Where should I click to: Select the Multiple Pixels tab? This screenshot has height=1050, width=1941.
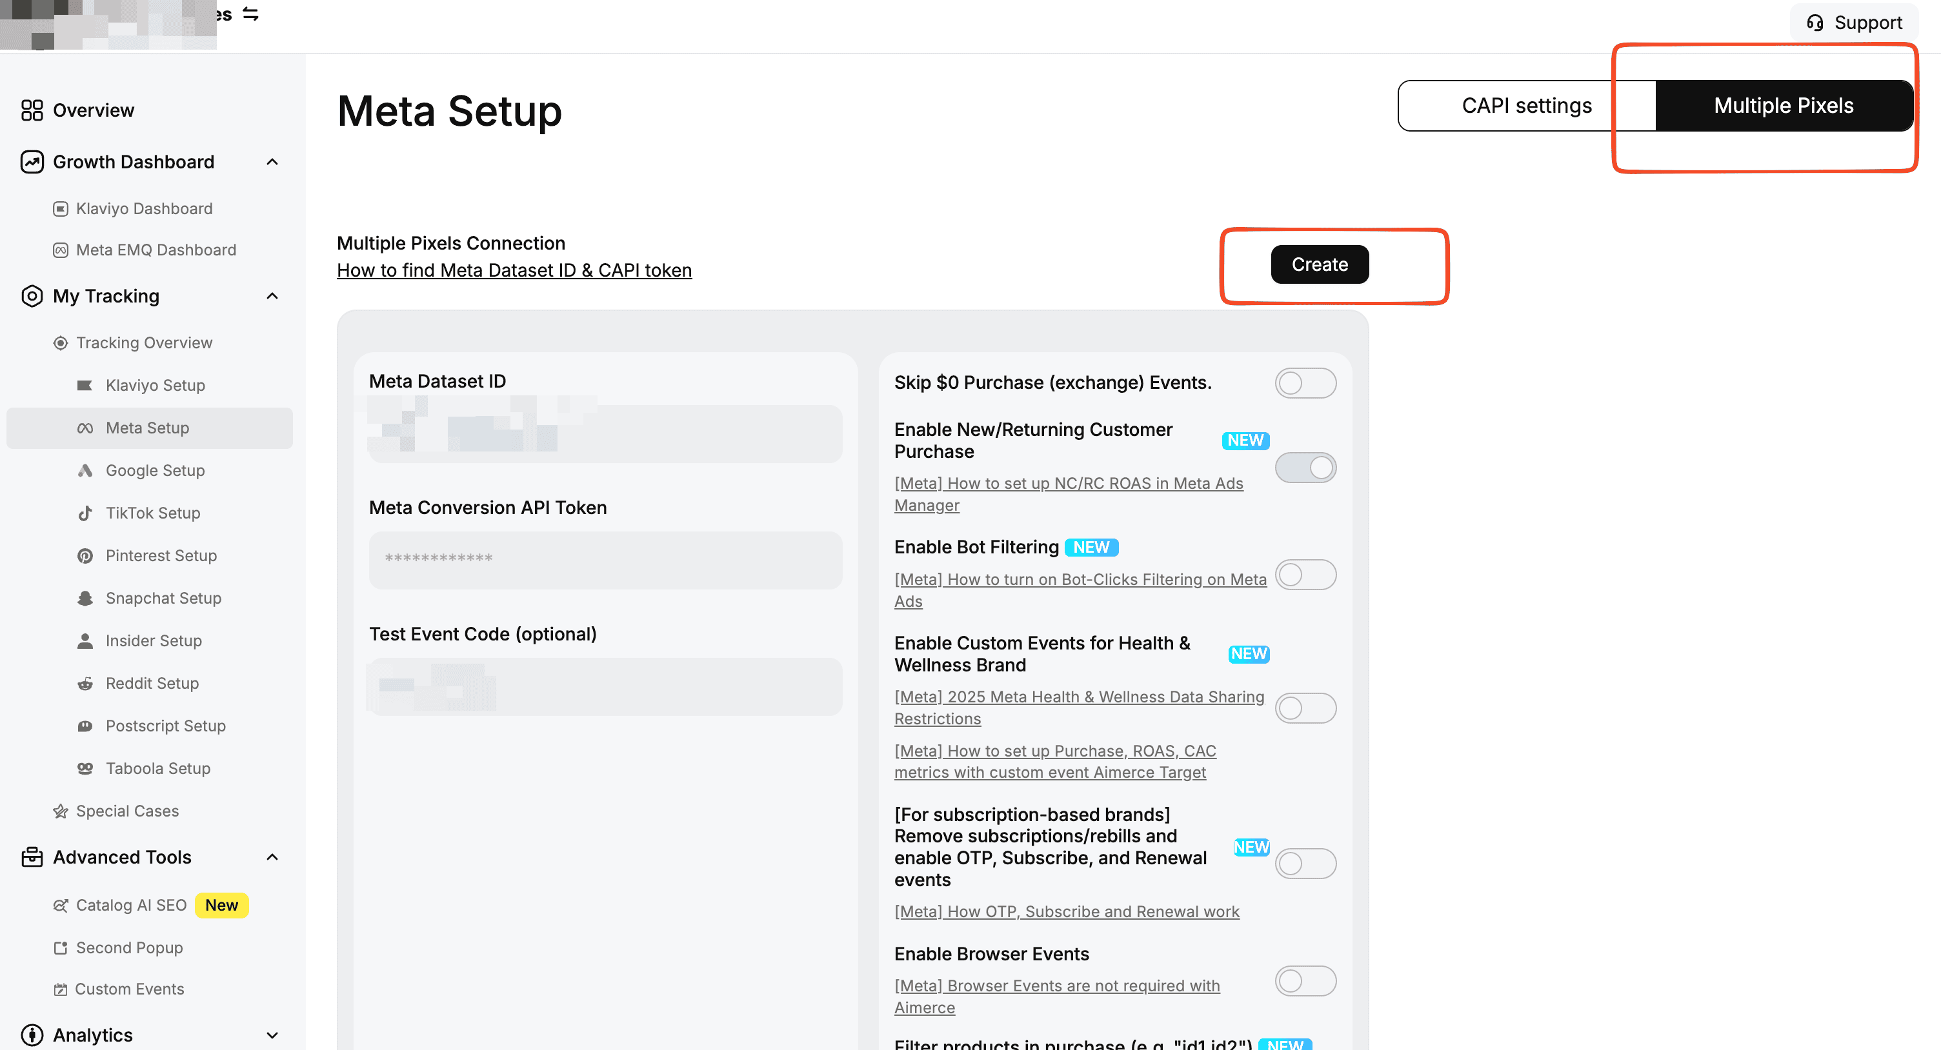(x=1784, y=106)
